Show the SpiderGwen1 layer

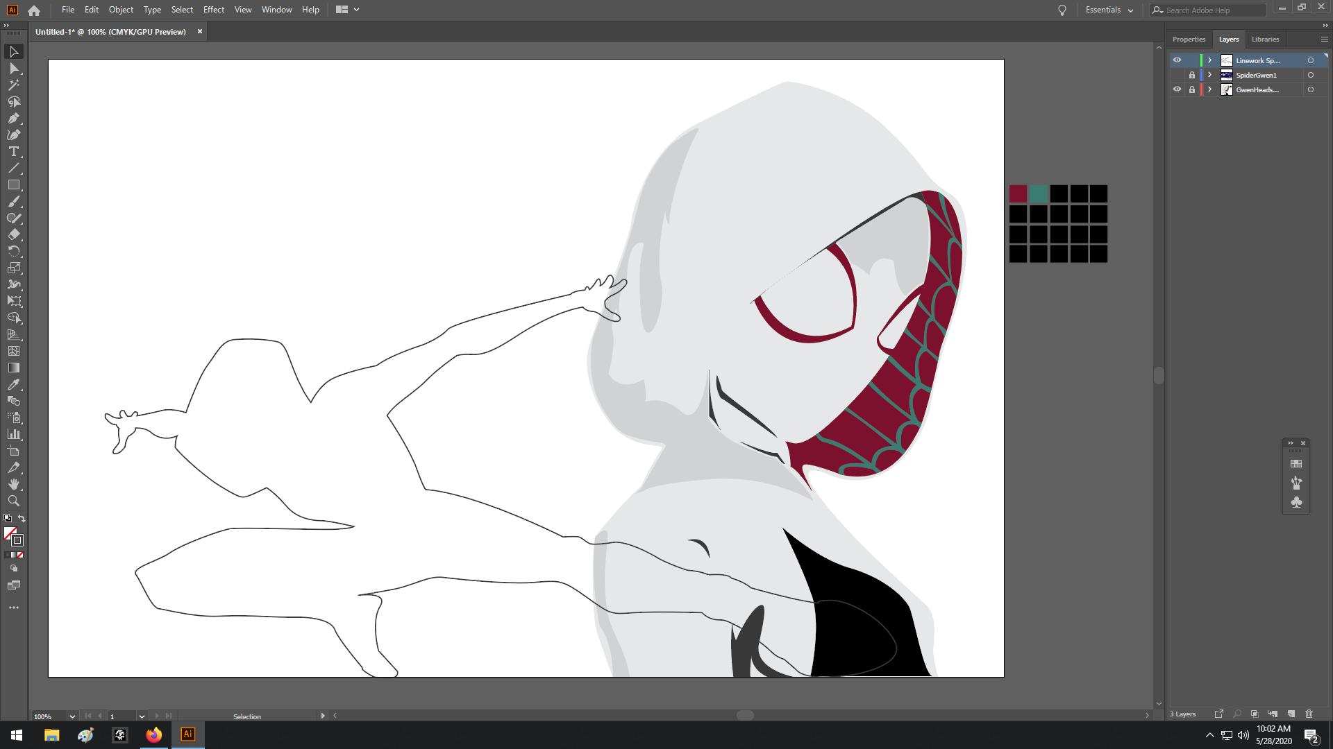coord(1177,75)
